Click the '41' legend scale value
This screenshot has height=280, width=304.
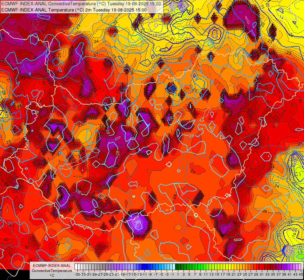click(290, 274)
